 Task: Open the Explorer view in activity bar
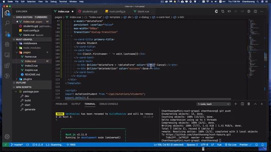tap(7, 13)
